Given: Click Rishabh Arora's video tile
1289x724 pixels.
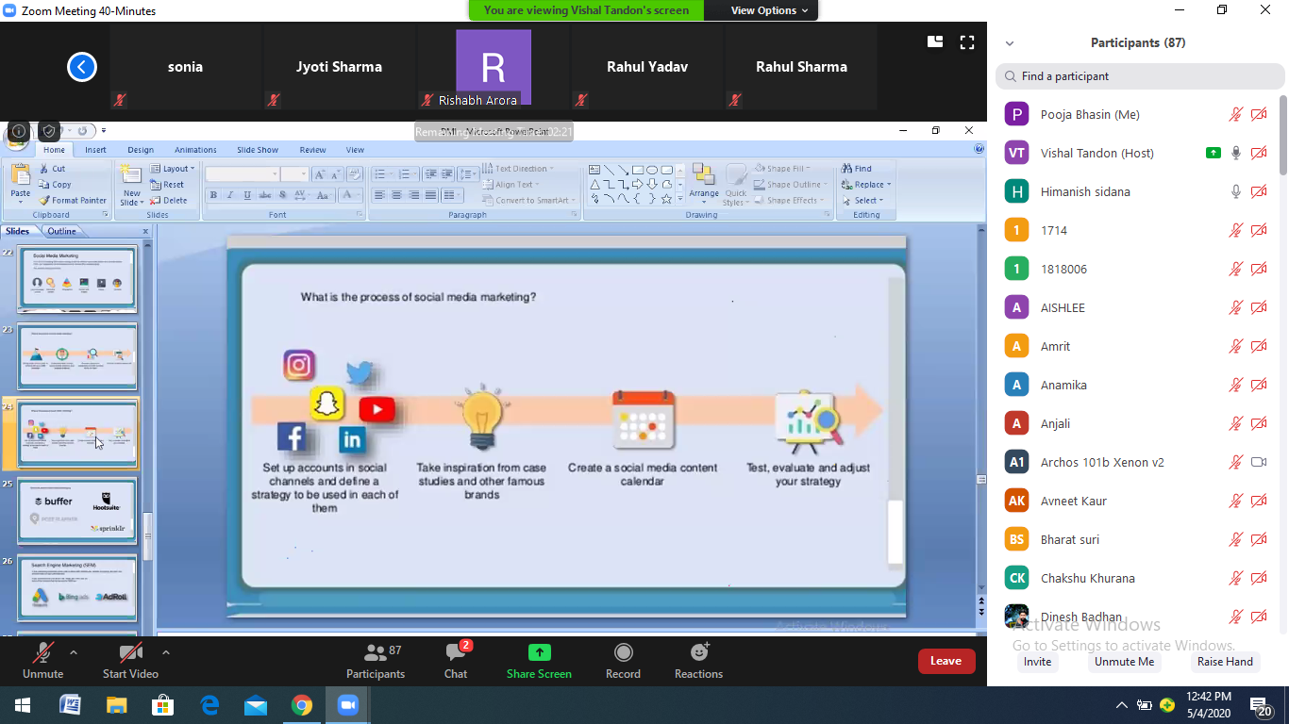Looking at the screenshot, I should pyautogui.click(x=494, y=67).
